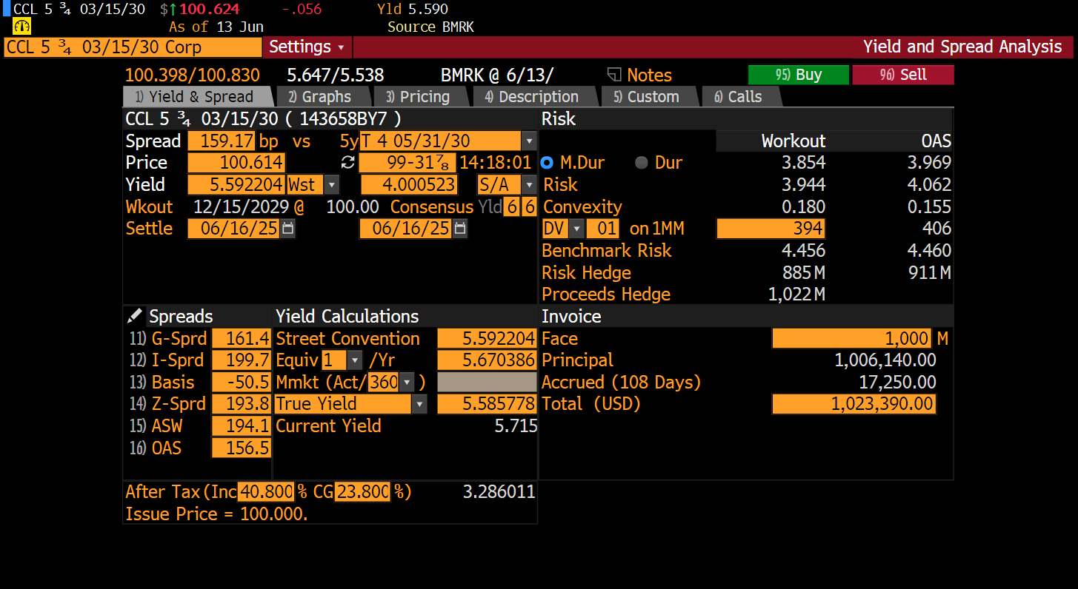Expand the Equiv 1 /Yr dropdown

tap(355, 360)
